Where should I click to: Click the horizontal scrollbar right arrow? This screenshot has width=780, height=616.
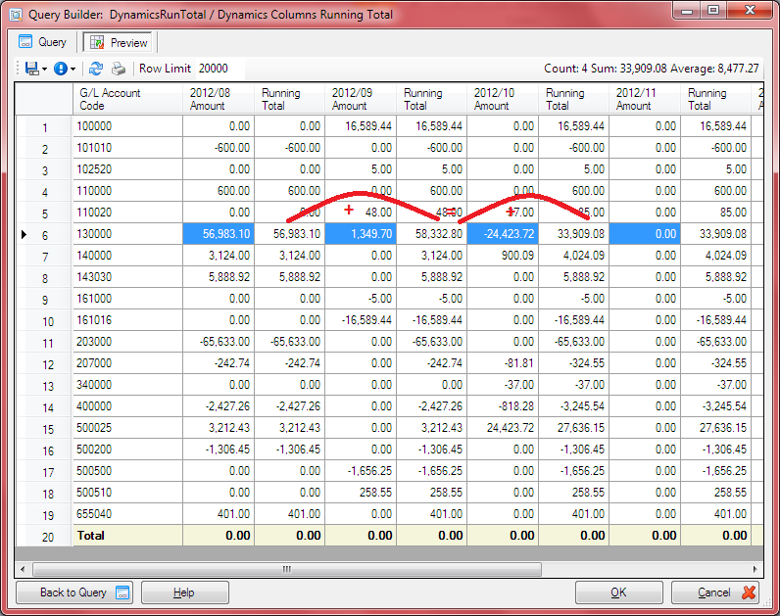pyautogui.click(x=756, y=569)
